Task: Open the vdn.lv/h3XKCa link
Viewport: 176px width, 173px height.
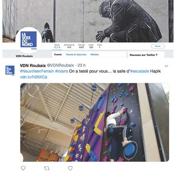Action: click(34, 77)
